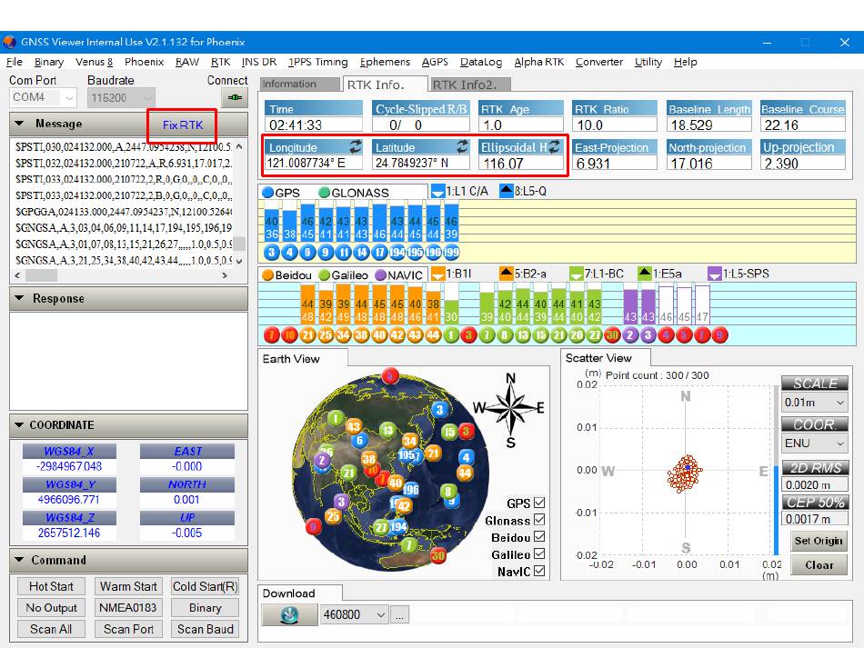Click the Longitude unit swap icon
Screen dimensions: 864x648
click(356, 146)
